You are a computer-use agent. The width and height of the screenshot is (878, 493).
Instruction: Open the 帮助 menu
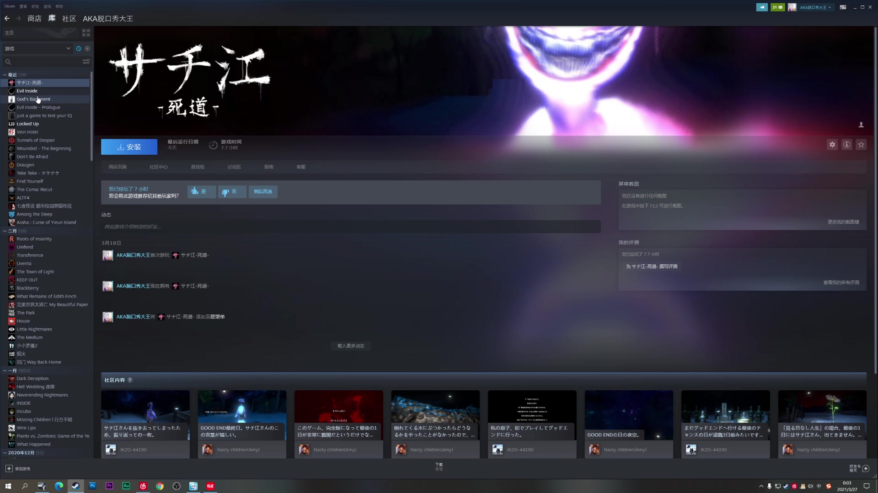[x=59, y=6]
